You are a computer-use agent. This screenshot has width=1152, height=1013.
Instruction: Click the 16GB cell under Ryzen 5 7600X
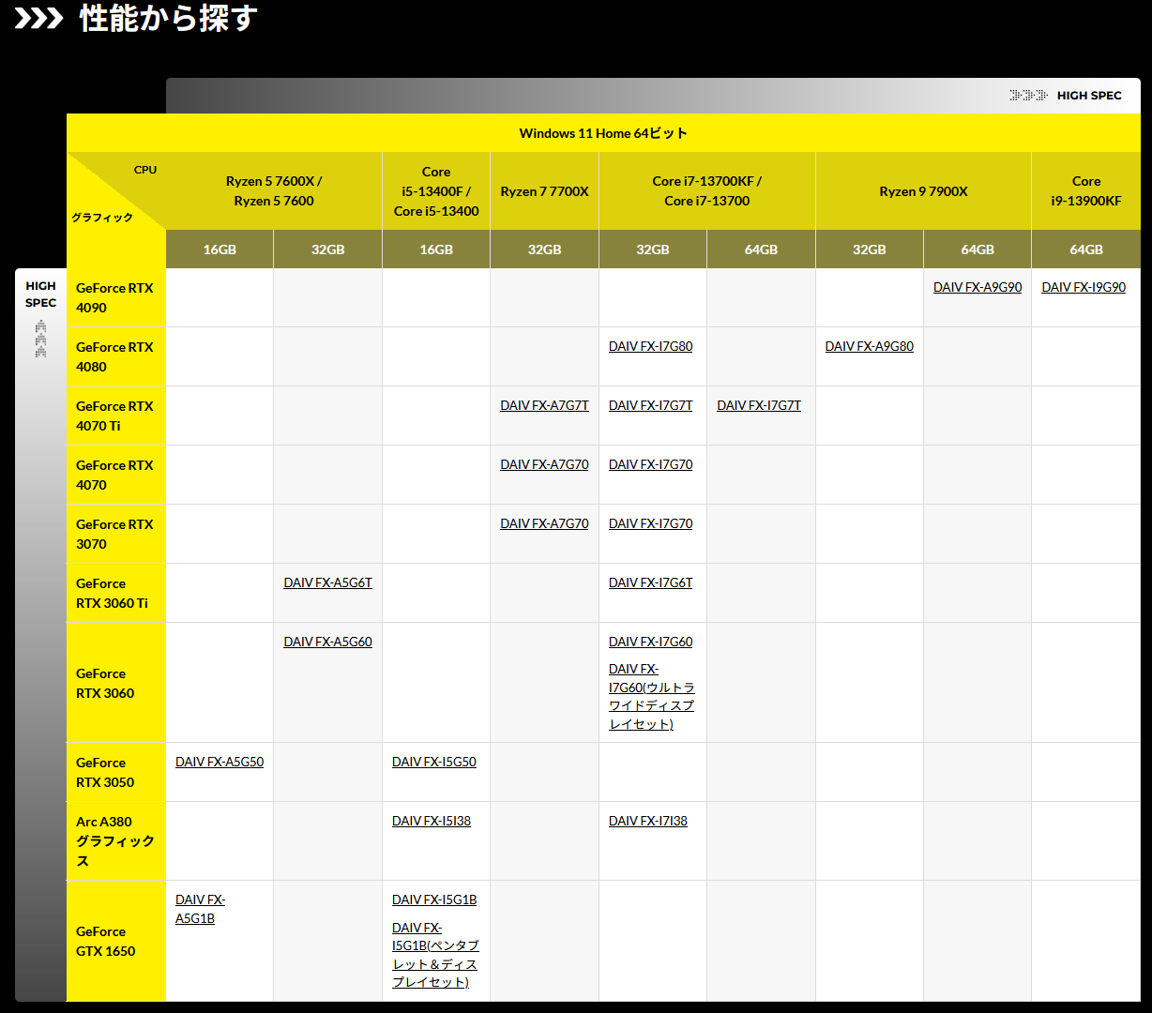click(220, 249)
